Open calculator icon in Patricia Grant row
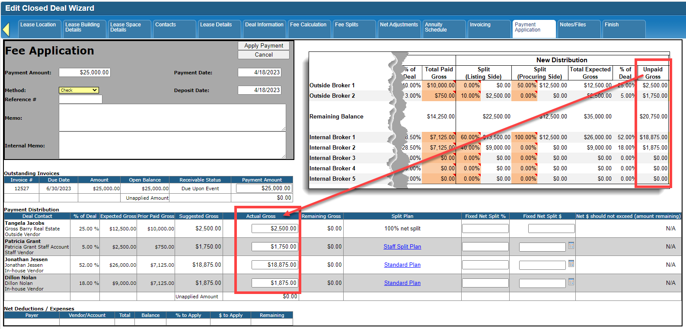 (x=571, y=246)
